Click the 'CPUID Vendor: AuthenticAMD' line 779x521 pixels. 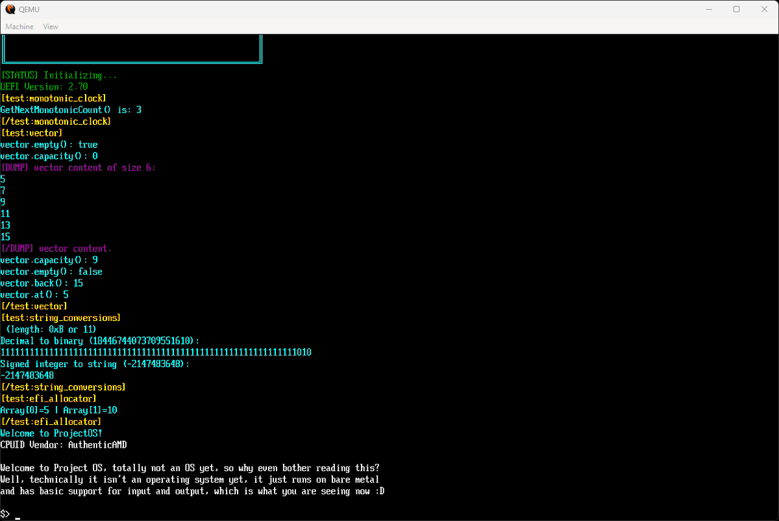click(x=64, y=445)
